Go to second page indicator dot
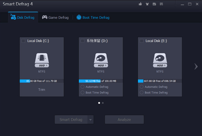 point(103,103)
